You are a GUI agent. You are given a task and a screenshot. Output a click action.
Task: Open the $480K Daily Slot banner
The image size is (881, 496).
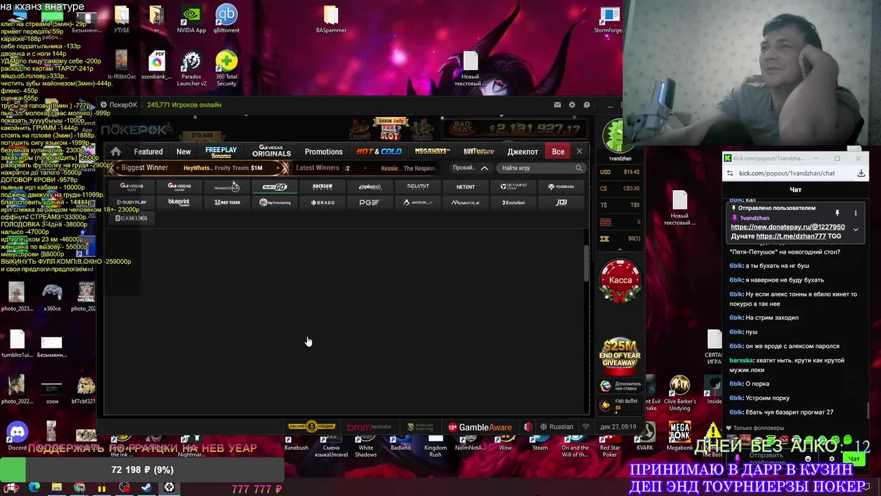pos(391,129)
